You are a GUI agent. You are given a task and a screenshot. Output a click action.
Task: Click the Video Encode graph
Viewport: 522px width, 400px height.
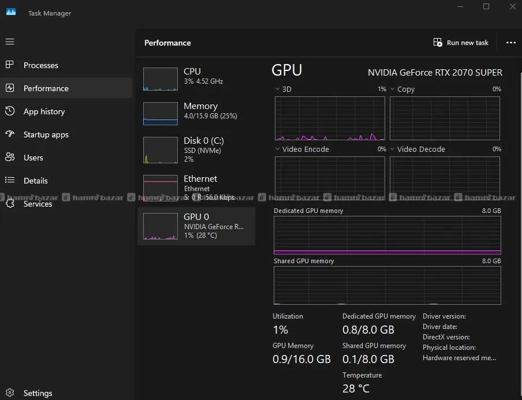[x=330, y=178]
